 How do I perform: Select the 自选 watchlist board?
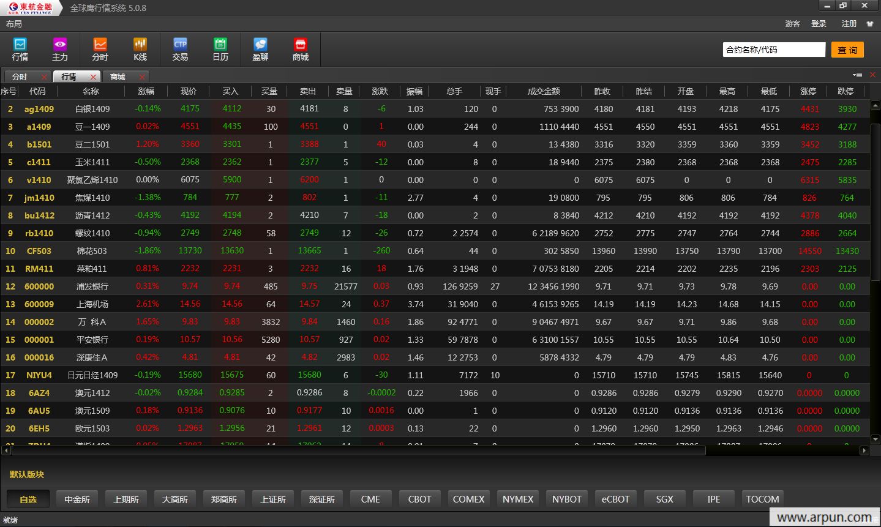tap(28, 499)
